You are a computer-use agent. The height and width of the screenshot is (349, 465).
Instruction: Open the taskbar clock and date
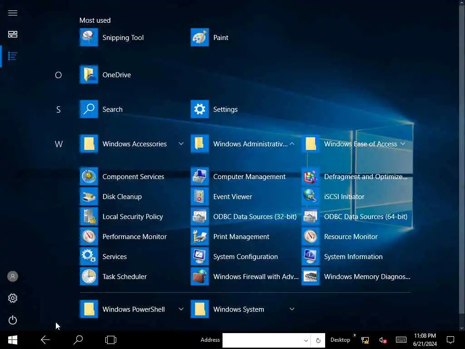(x=425, y=340)
